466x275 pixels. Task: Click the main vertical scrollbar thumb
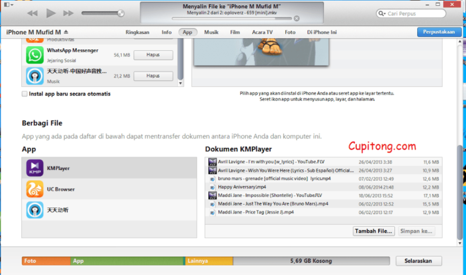(460, 192)
